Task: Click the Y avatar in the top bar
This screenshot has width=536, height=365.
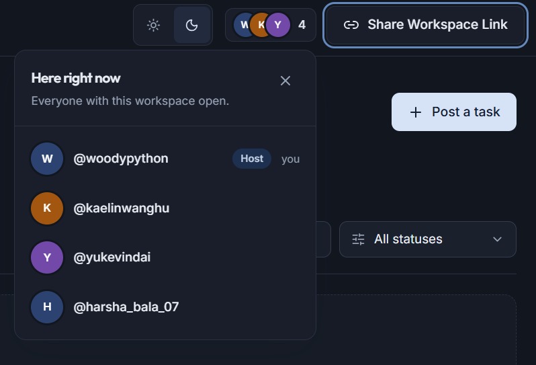Action: [278, 25]
